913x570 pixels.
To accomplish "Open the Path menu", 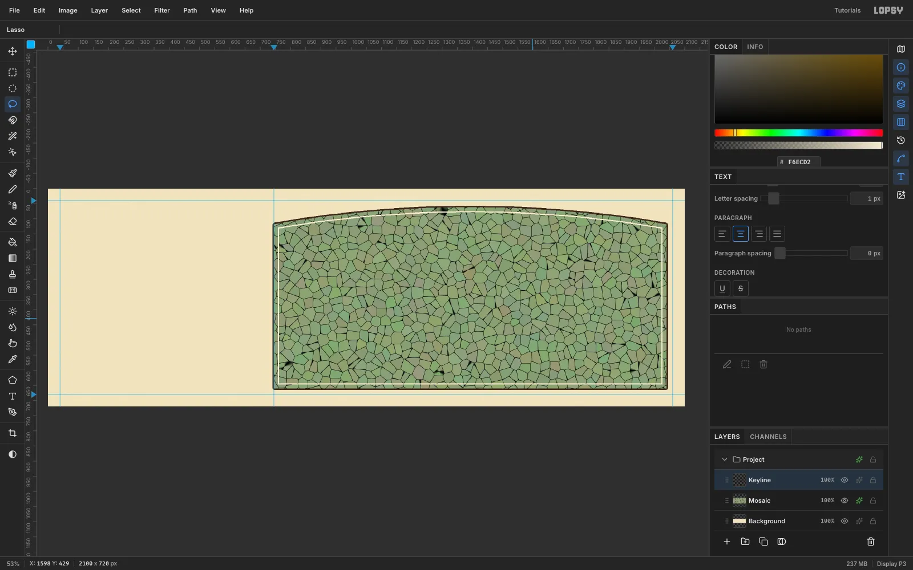I will click(x=190, y=10).
